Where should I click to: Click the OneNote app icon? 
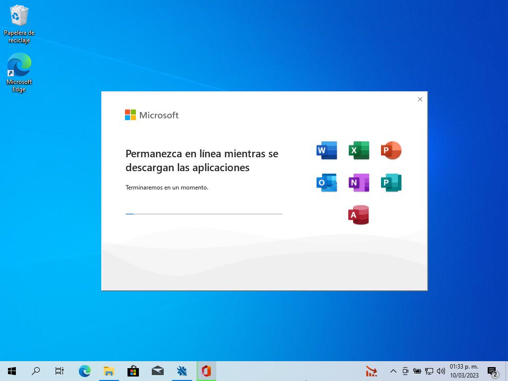359,183
